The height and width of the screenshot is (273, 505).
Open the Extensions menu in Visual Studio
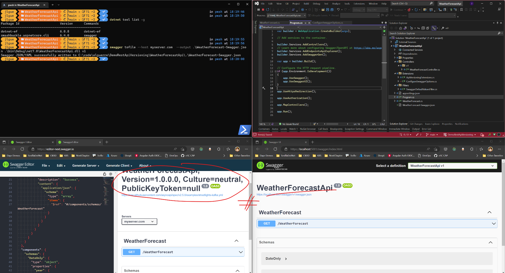359,4
